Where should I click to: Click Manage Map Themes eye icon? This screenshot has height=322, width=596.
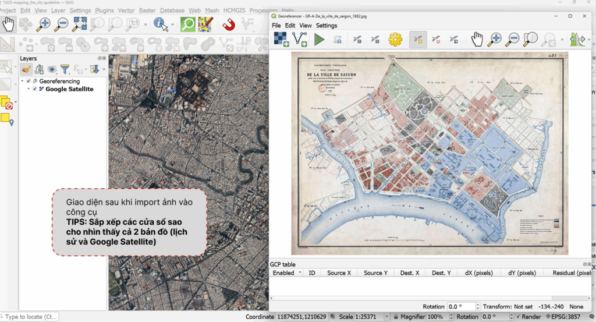52,69
